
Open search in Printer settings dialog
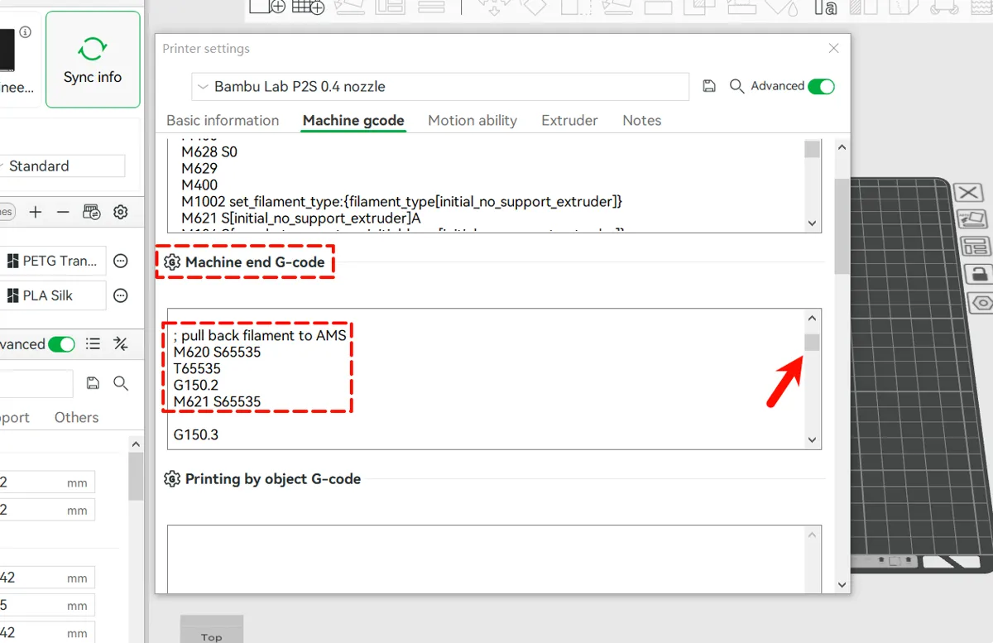(x=736, y=86)
